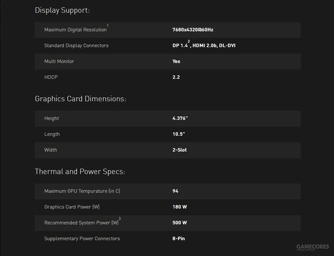Select the Display Support heading
This screenshot has width=334, height=256.
click(62, 10)
